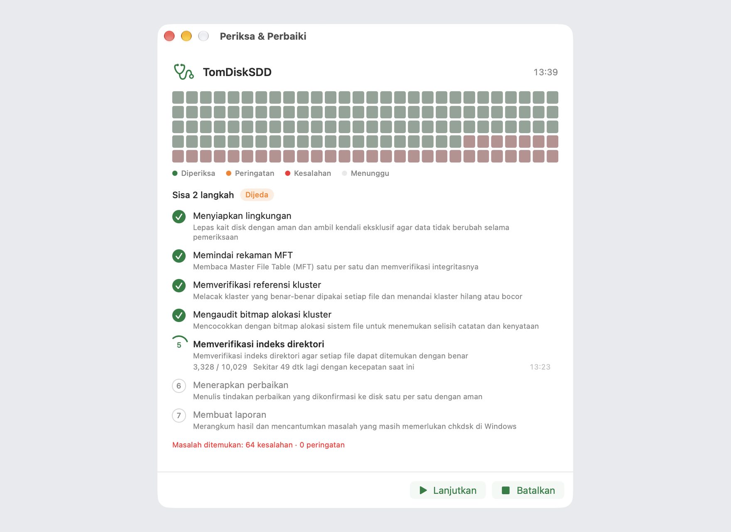The height and width of the screenshot is (532, 731).
Task: Click the red error summary text
Action: (x=258, y=445)
